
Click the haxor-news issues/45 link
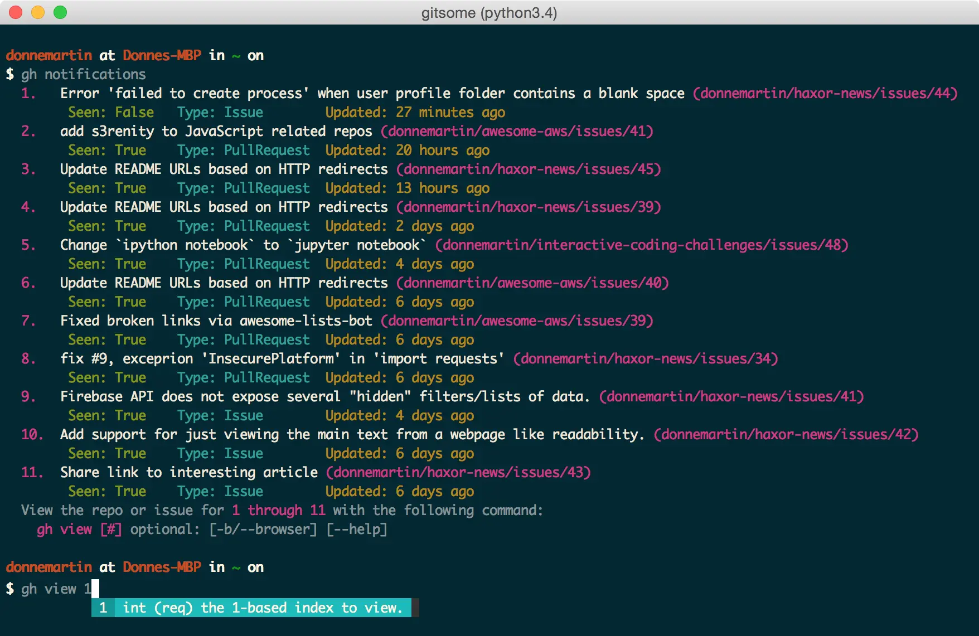coord(529,169)
